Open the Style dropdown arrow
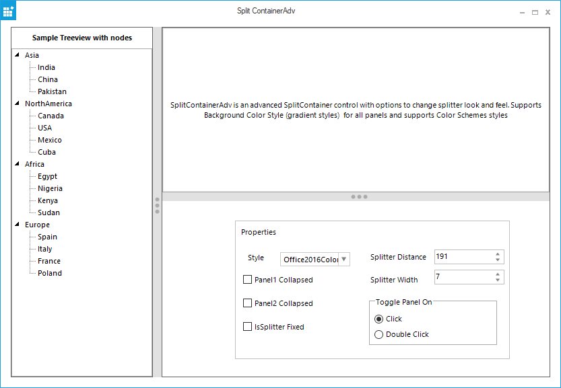 [x=343, y=259]
